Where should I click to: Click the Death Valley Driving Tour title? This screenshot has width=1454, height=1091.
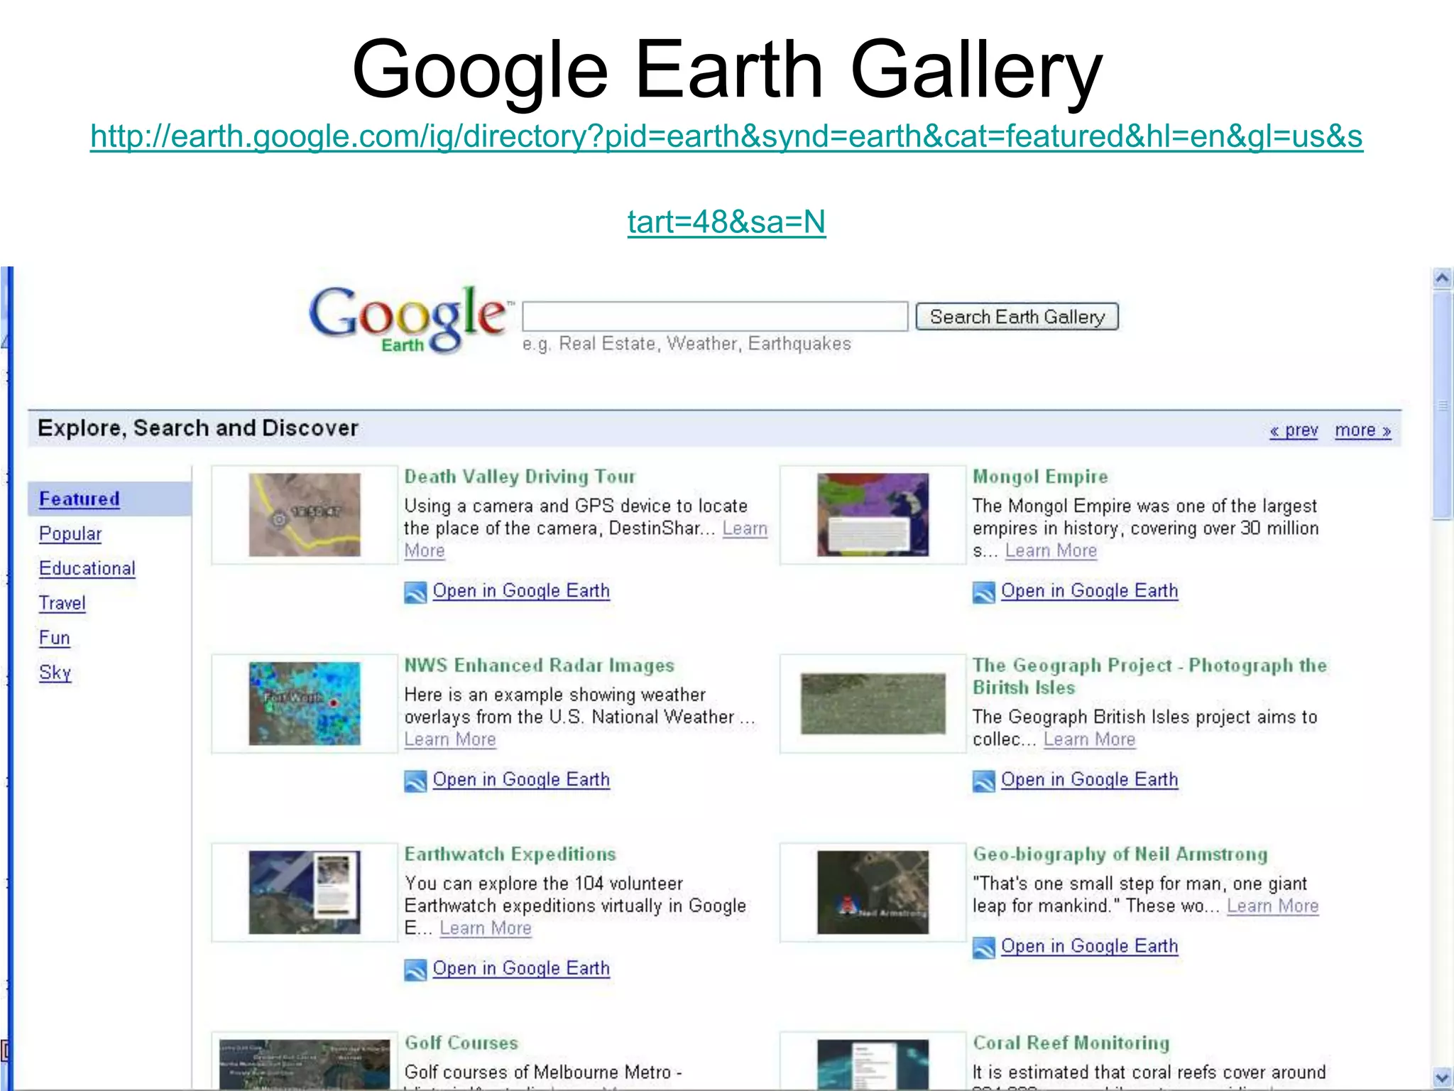tap(520, 477)
